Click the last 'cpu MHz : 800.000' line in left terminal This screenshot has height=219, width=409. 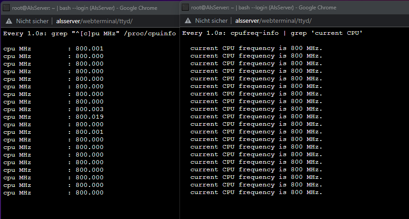(53, 193)
